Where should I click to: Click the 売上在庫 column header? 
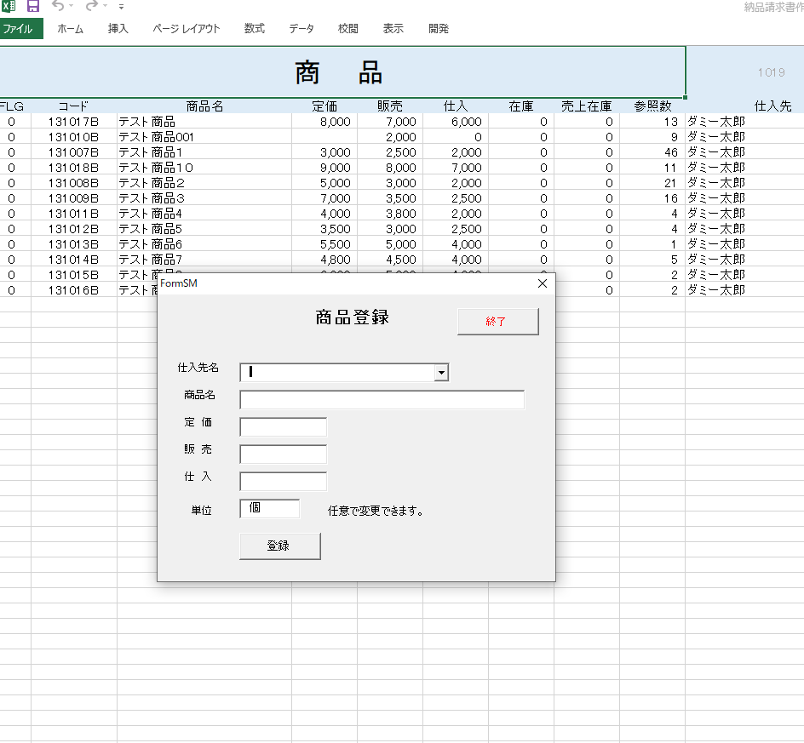point(587,106)
